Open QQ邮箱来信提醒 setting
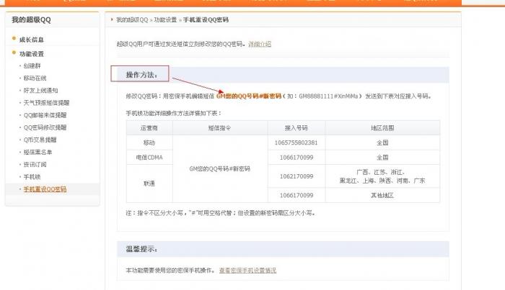Viewport: 505px width, 290px height. (x=45, y=115)
